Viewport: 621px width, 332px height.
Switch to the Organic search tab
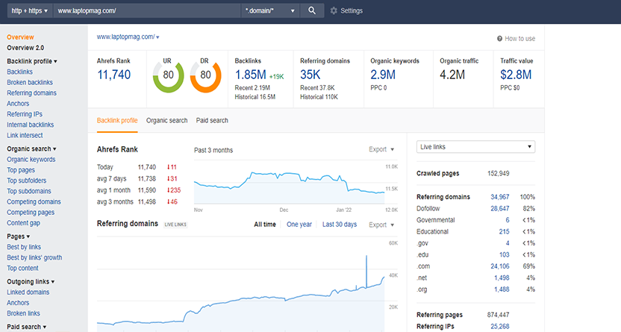[166, 120]
